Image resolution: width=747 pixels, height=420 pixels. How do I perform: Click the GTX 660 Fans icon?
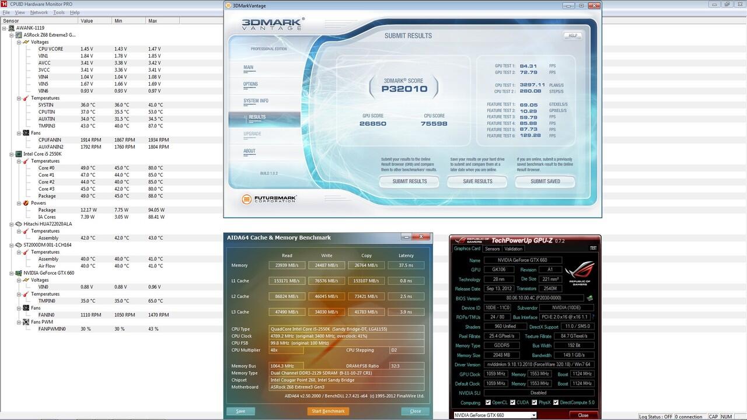tap(26, 308)
